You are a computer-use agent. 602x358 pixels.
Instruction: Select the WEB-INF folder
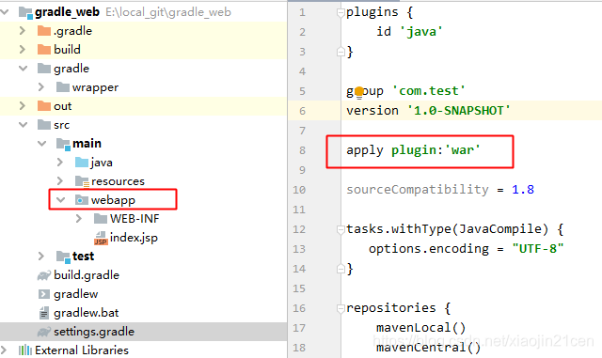point(135,219)
